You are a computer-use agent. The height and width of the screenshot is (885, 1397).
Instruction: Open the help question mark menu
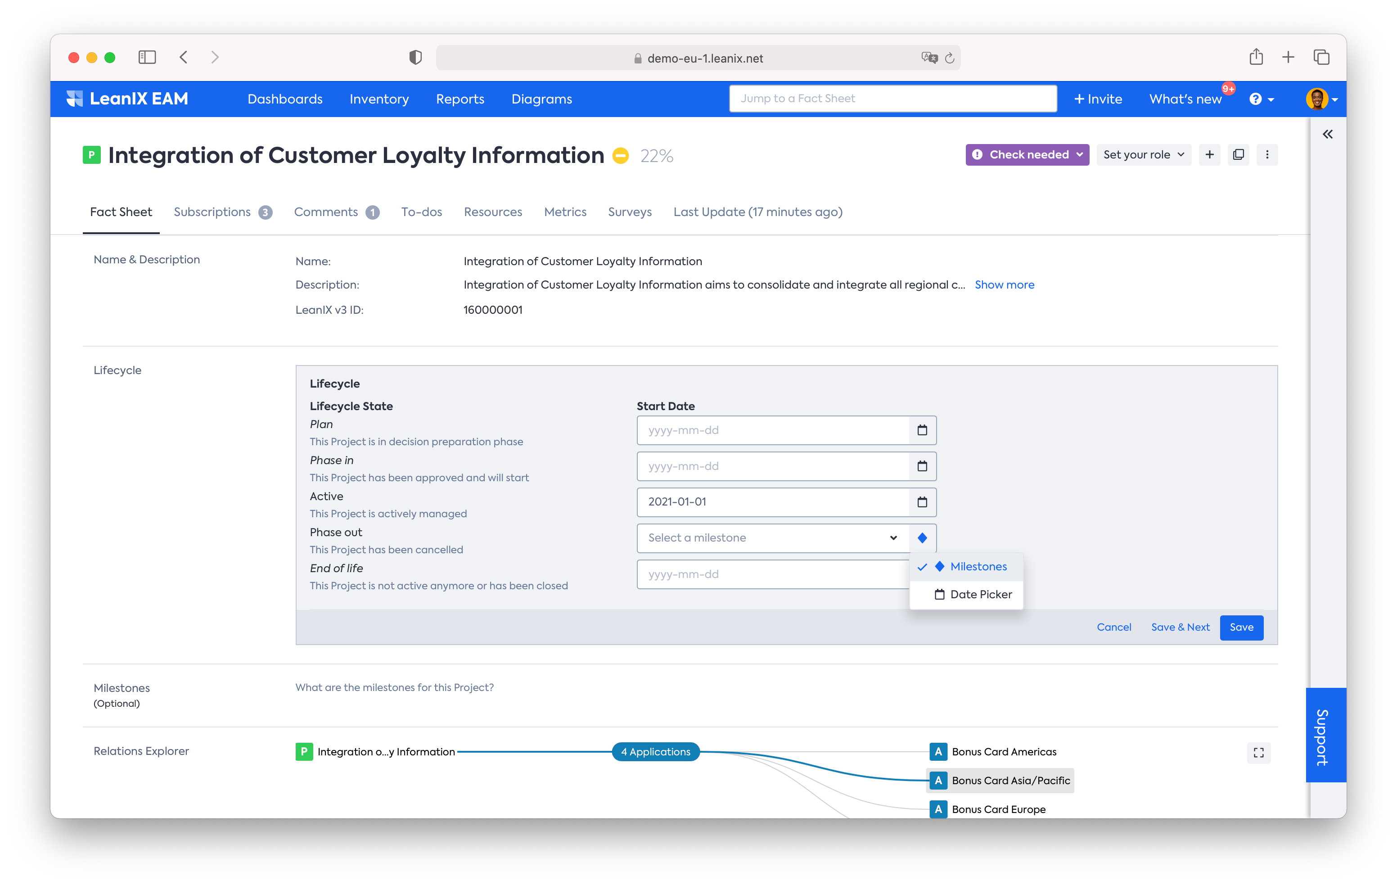(x=1261, y=99)
